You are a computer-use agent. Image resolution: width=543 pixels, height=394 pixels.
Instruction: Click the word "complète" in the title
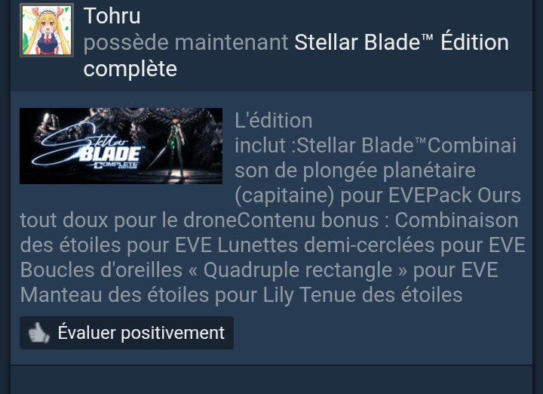[x=130, y=69]
